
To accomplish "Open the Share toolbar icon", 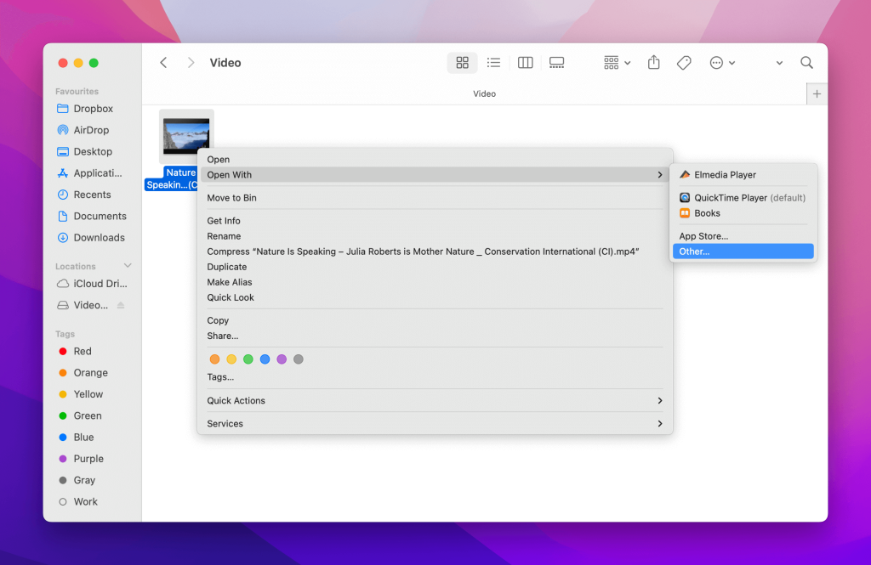I will (653, 62).
